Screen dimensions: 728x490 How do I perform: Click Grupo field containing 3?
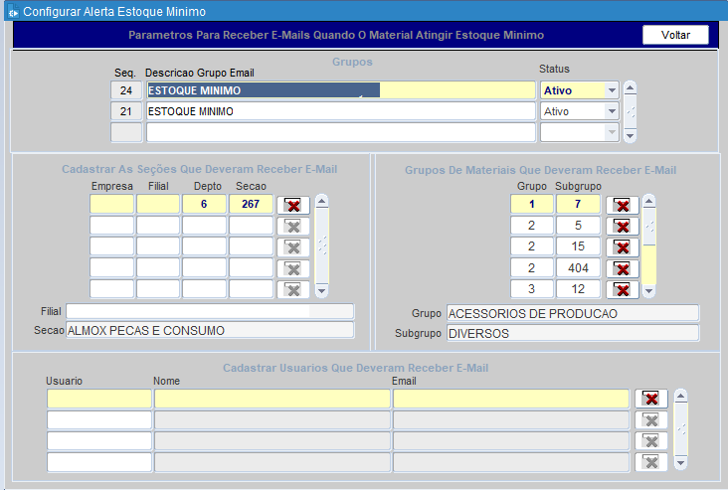coord(532,289)
